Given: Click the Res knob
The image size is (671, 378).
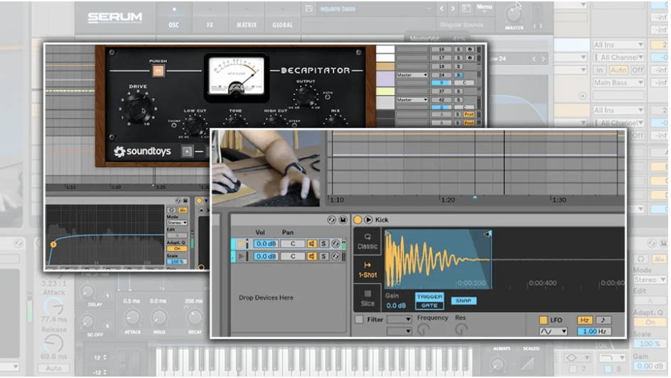Looking at the screenshot, I should tap(461, 329).
